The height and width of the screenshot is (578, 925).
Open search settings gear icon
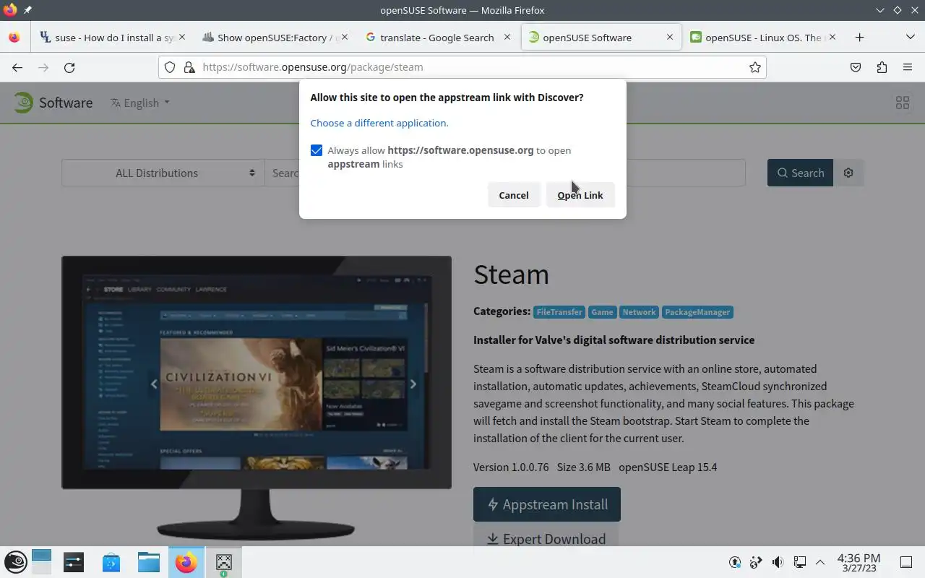coord(848,173)
